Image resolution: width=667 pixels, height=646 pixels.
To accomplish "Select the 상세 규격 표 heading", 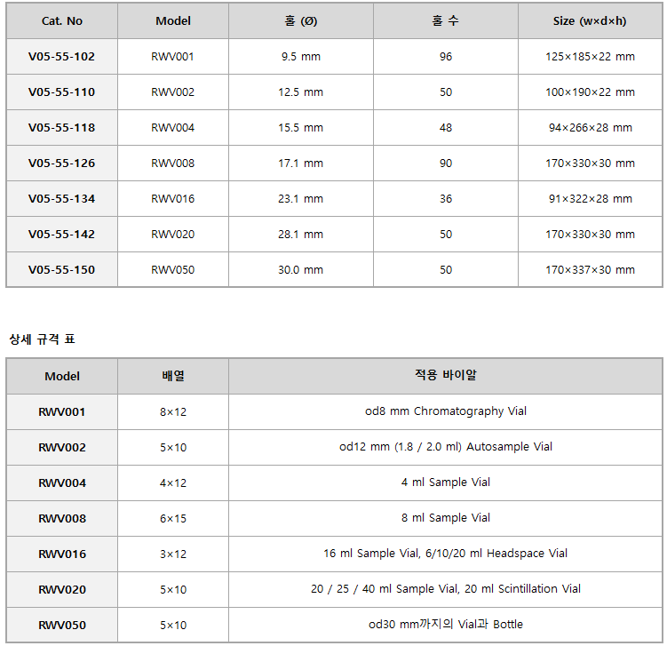I will point(42,339).
